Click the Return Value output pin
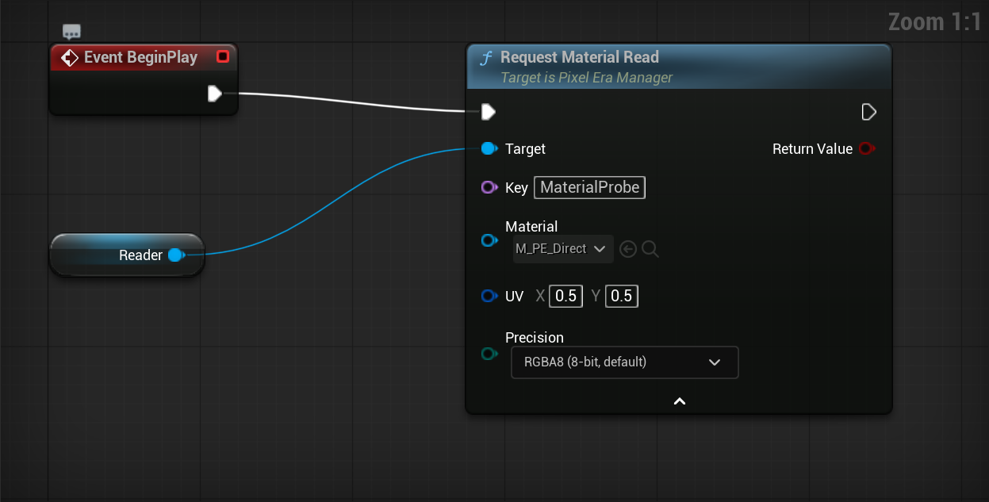Viewport: 989px width, 502px height. tap(866, 148)
